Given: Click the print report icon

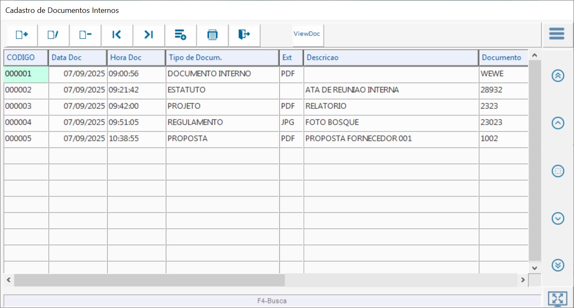Looking at the screenshot, I should coord(212,35).
